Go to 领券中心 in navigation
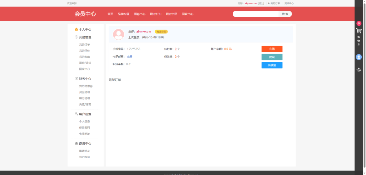 (x=140, y=14)
